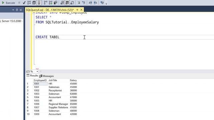Toggle Include Client Statistics
214x120 pixels.
point(56,3)
